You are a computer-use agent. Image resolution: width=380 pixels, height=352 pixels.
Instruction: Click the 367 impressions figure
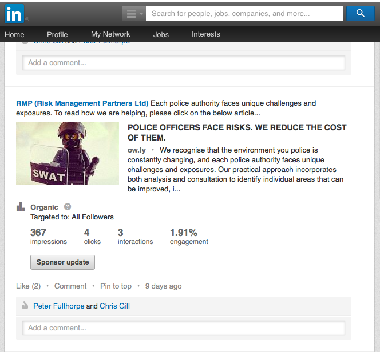point(49,237)
